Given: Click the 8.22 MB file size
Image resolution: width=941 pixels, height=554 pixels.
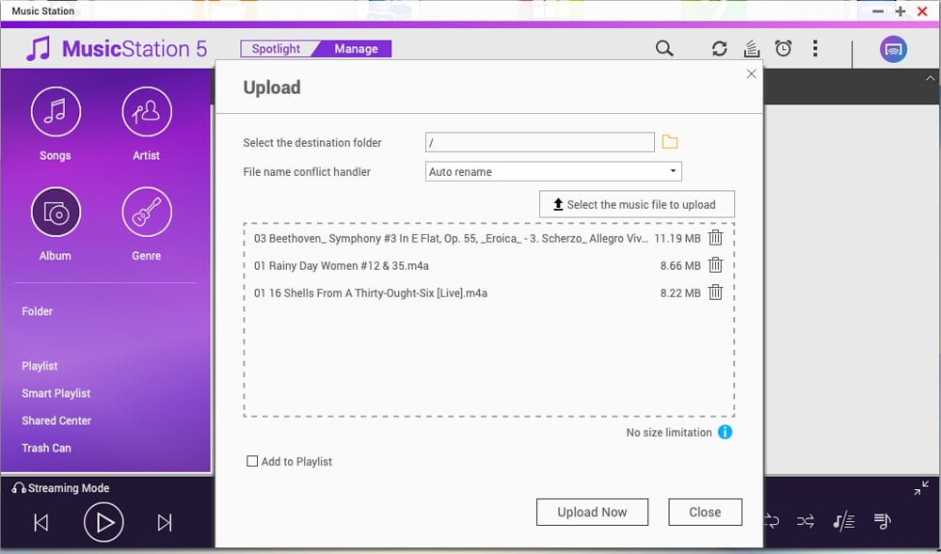Looking at the screenshot, I should (x=680, y=293).
